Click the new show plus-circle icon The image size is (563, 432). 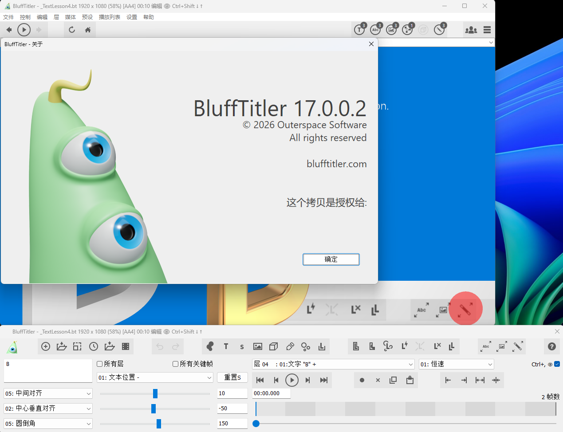(46, 346)
